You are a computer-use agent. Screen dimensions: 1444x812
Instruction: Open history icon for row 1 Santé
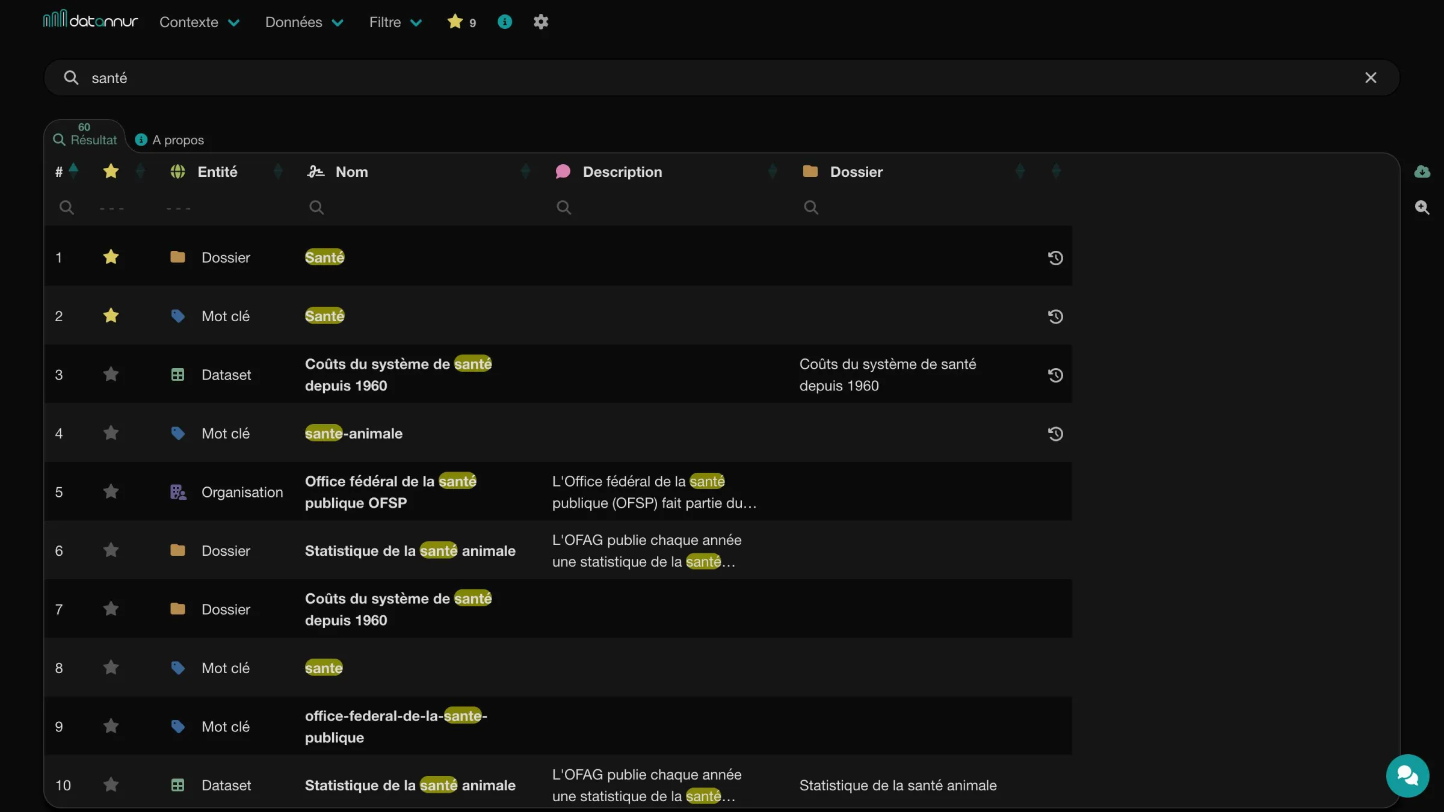[1055, 257]
